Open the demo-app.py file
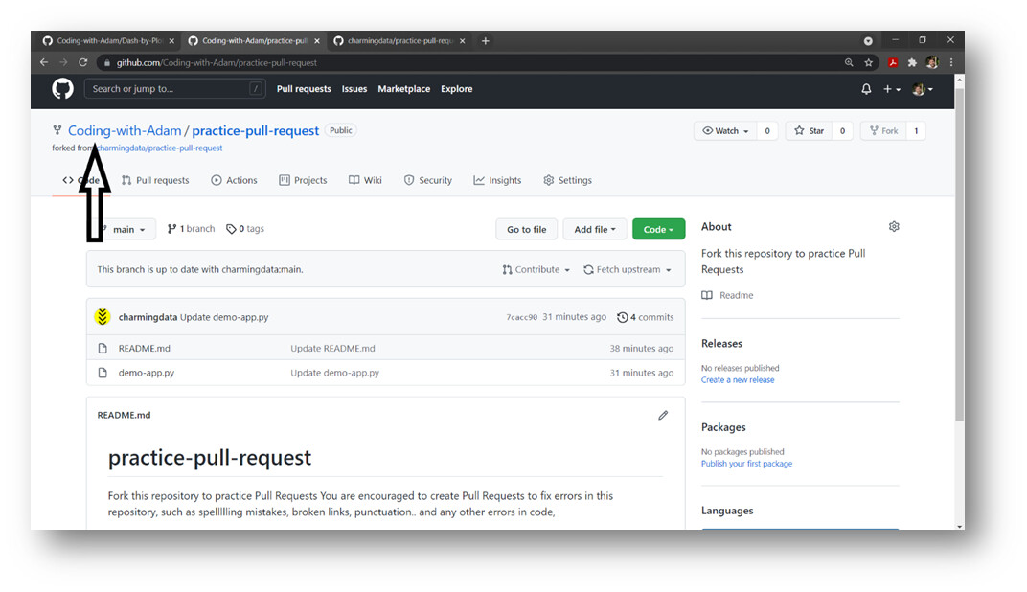 [146, 373]
